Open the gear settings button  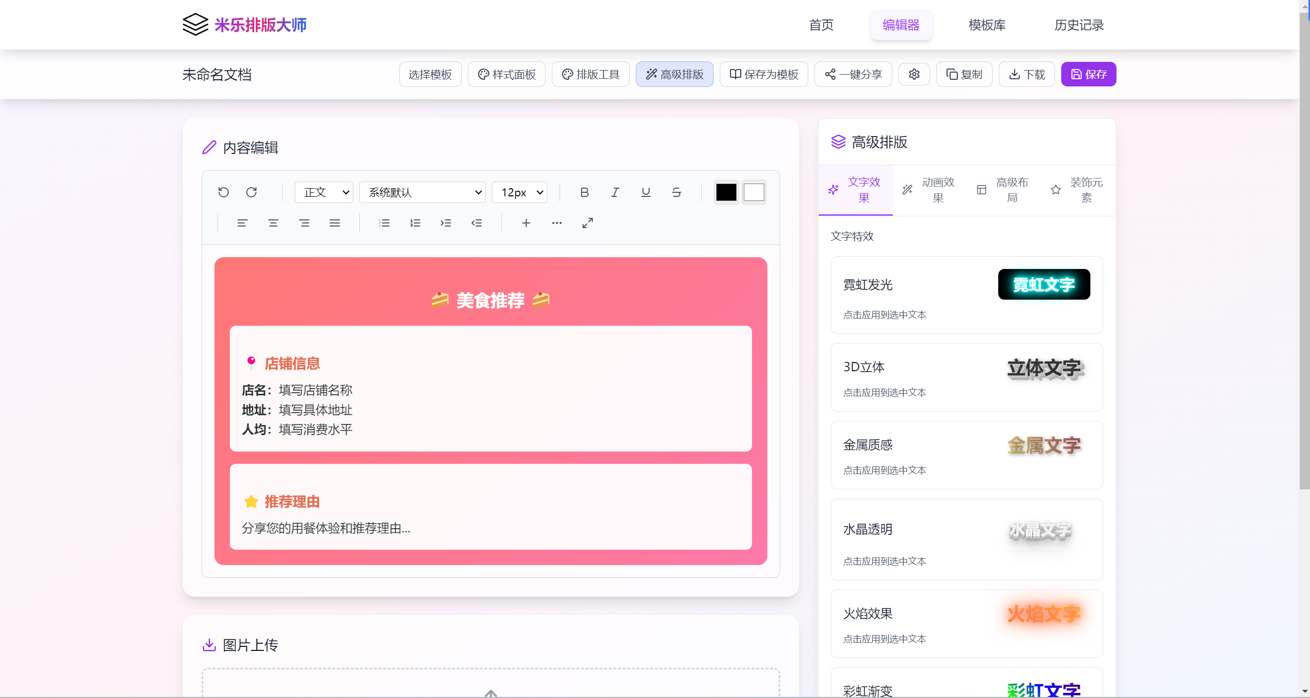click(914, 75)
